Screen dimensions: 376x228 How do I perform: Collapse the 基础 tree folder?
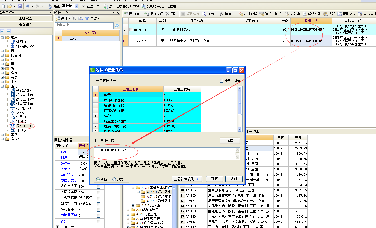coord(2,86)
